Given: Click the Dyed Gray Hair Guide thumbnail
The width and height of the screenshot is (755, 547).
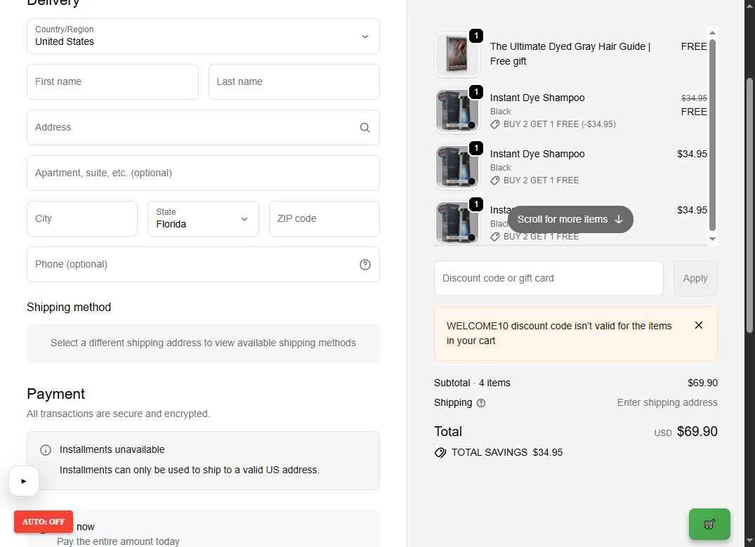Looking at the screenshot, I should (457, 54).
